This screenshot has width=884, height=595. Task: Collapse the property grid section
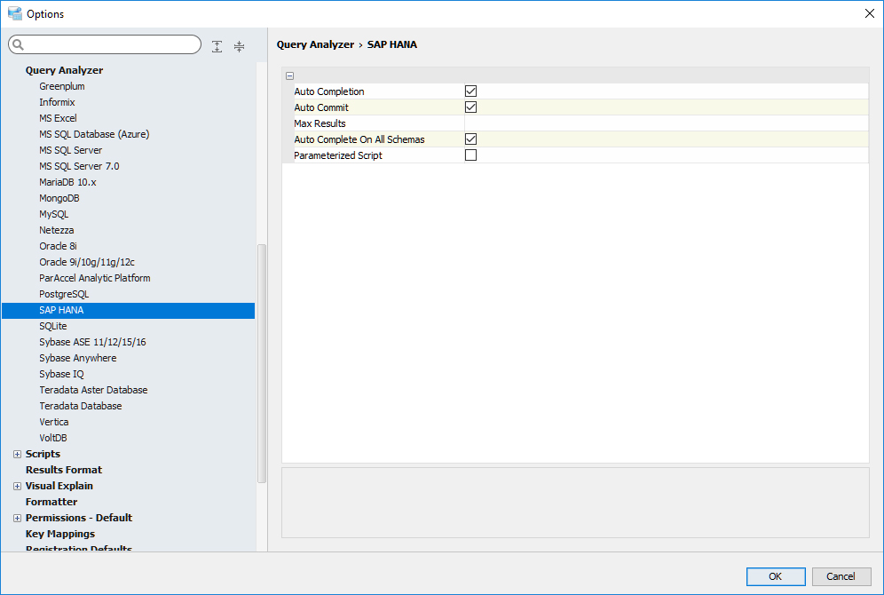click(x=289, y=76)
